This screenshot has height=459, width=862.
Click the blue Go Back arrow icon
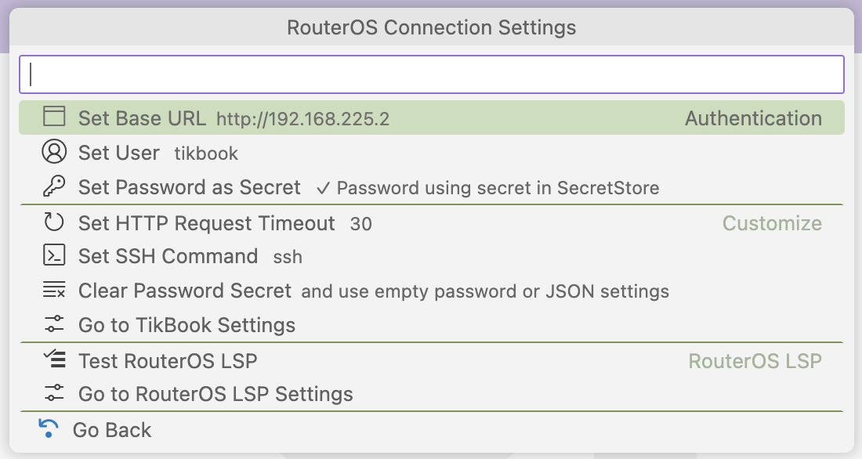(49, 428)
